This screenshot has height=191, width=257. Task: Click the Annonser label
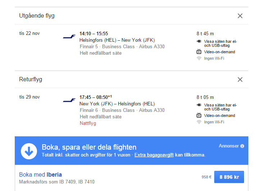pos(229,146)
